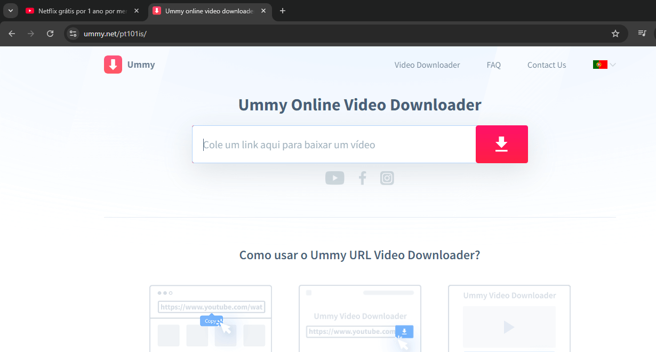Screen dimensions: 656x352
Task: Click the Ummy brand name text
Action: click(x=141, y=65)
